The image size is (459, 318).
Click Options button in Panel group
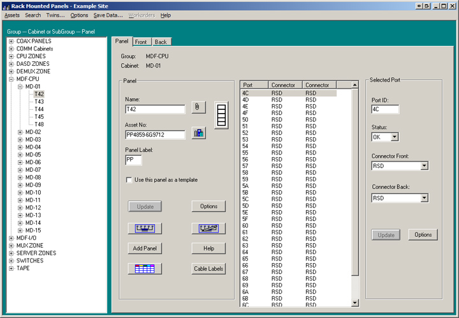[208, 206]
